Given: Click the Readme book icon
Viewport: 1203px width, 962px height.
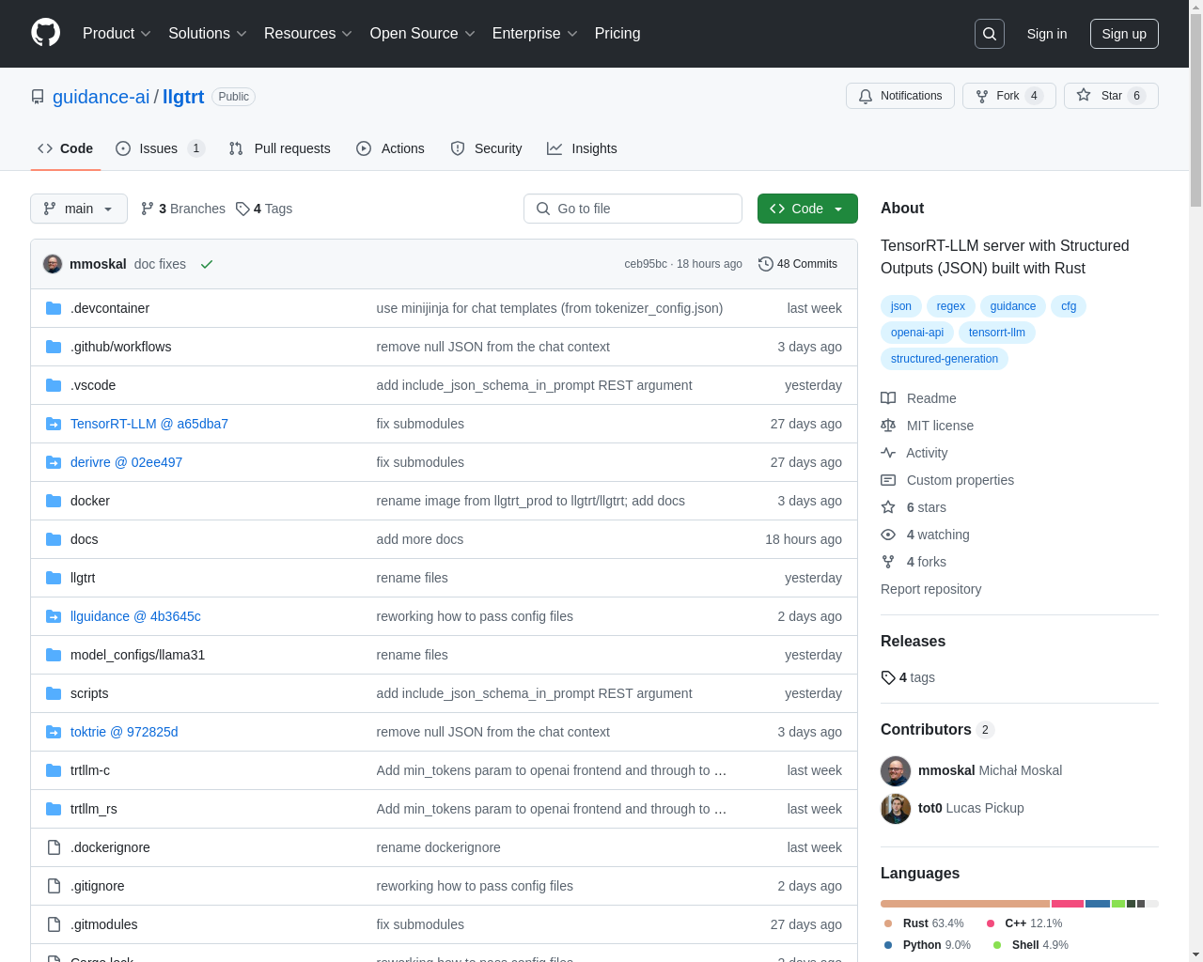Looking at the screenshot, I should tap(888, 398).
